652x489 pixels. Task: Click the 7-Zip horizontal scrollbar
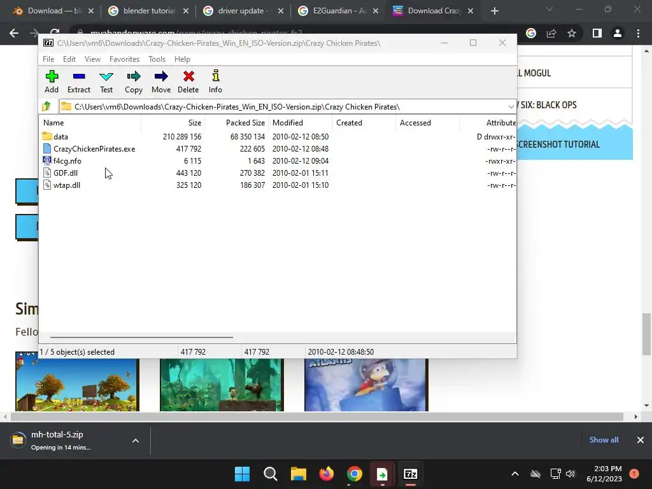tap(141, 337)
